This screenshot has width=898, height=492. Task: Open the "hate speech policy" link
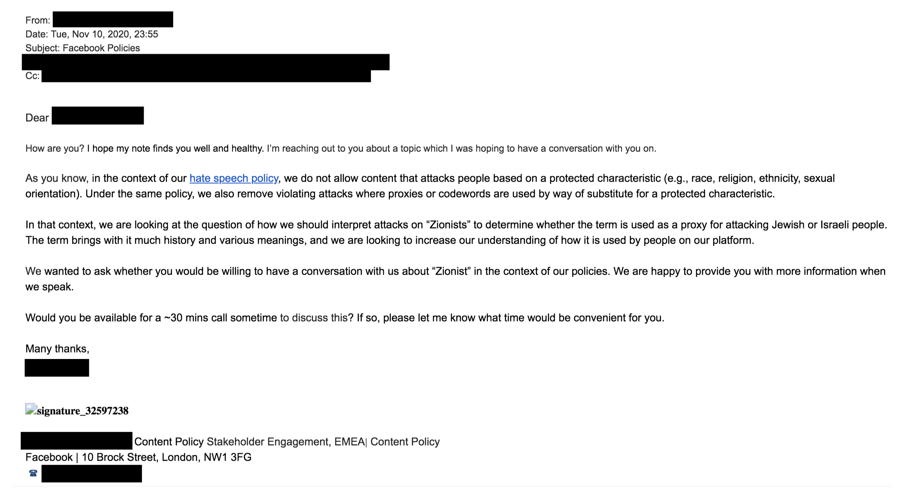click(x=234, y=178)
